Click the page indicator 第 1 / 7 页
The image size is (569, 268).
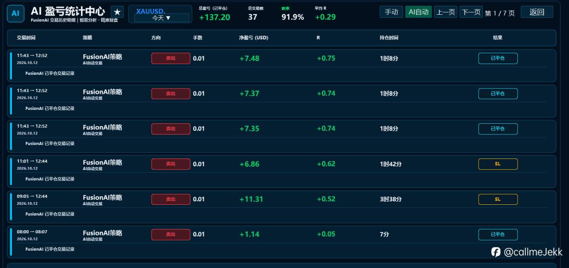pos(500,13)
